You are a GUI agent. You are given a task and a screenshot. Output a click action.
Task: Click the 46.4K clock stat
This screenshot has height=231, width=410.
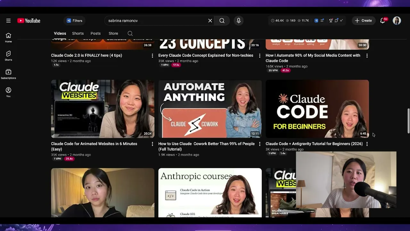click(x=277, y=21)
